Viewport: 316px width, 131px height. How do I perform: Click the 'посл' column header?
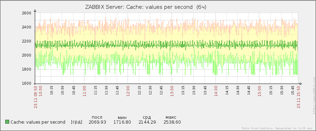(97, 117)
